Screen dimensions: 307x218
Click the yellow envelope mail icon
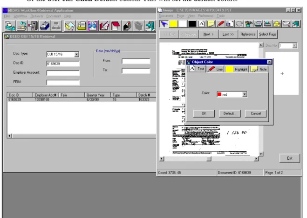coord(277,24)
